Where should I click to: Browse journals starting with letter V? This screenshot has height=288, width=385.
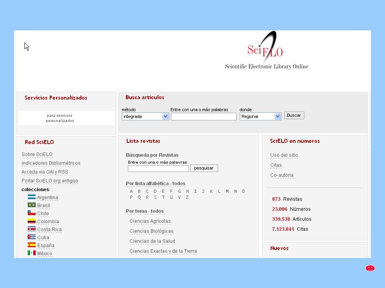(x=179, y=197)
